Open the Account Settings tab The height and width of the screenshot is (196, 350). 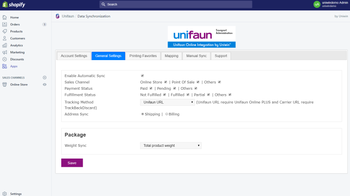[74, 56]
